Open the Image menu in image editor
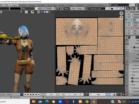 coord(79,9)
